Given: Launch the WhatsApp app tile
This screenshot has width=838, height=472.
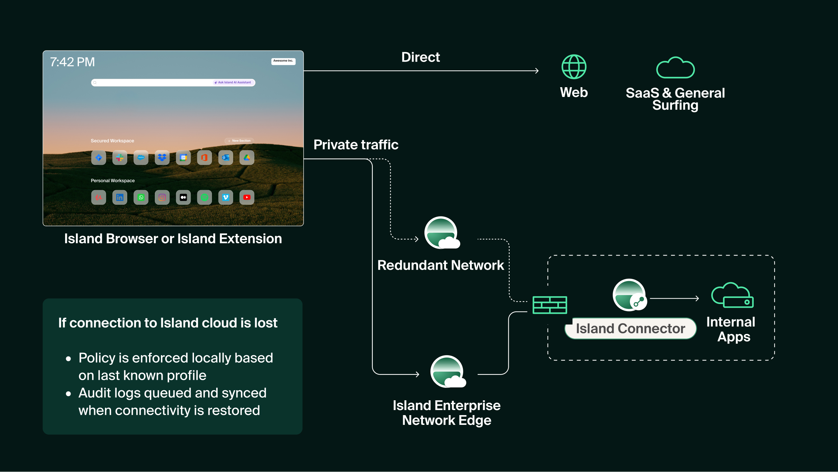Looking at the screenshot, I should tap(141, 197).
